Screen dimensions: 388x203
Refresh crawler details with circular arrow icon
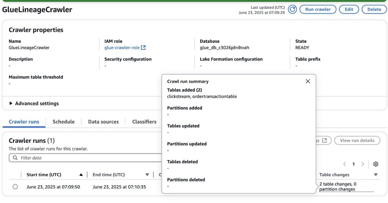click(x=292, y=9)
